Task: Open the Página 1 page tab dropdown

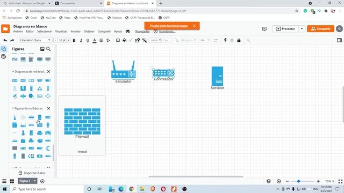Action: [34, 181]
